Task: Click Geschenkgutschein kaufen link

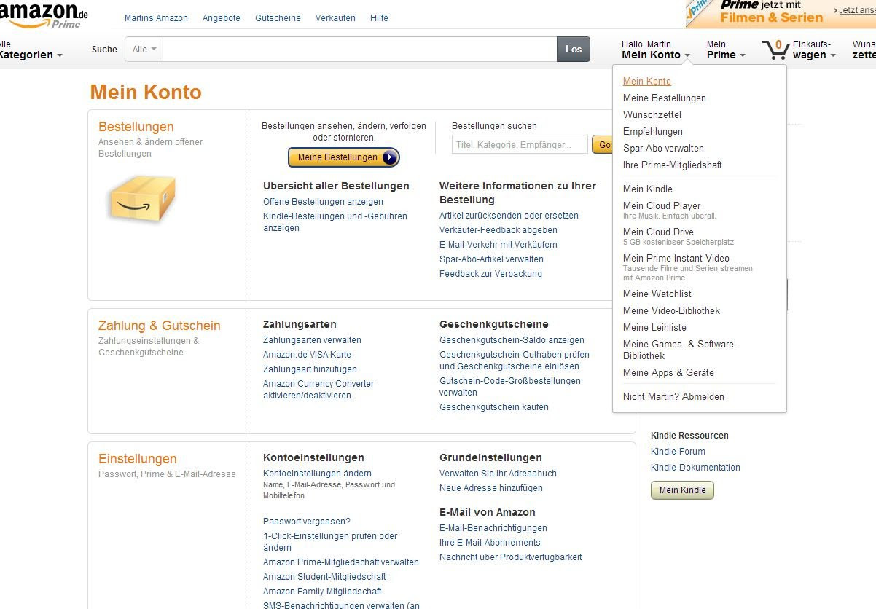Action: [x=494, y=407]
